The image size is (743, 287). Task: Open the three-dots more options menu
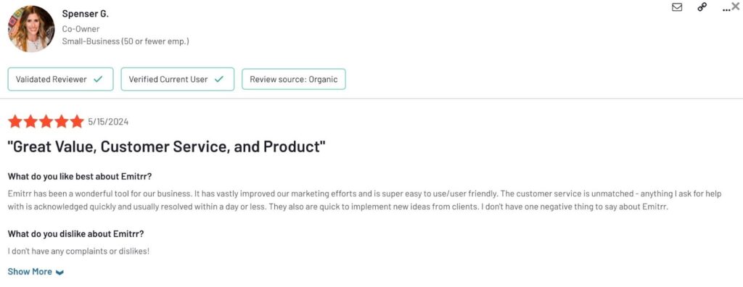(x=726, y=9)
